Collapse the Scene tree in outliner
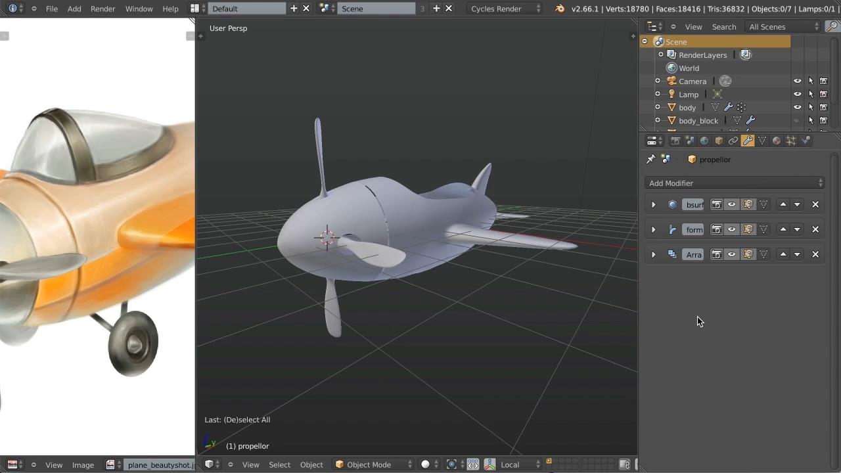 point(645,41)
